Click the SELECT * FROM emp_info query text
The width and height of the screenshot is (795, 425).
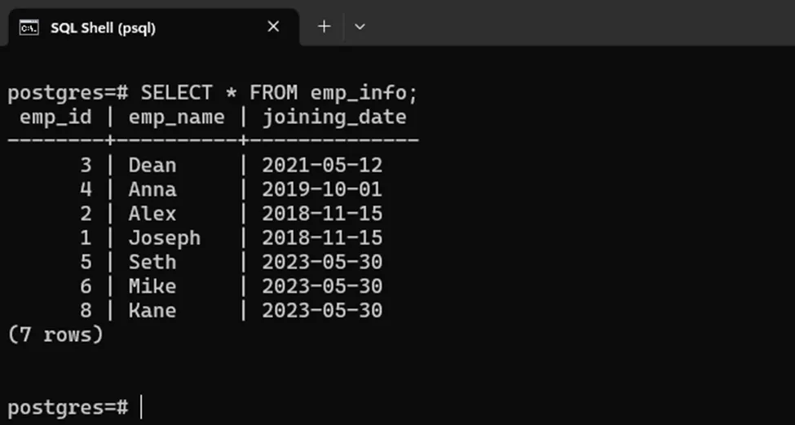tap(279, 93)
